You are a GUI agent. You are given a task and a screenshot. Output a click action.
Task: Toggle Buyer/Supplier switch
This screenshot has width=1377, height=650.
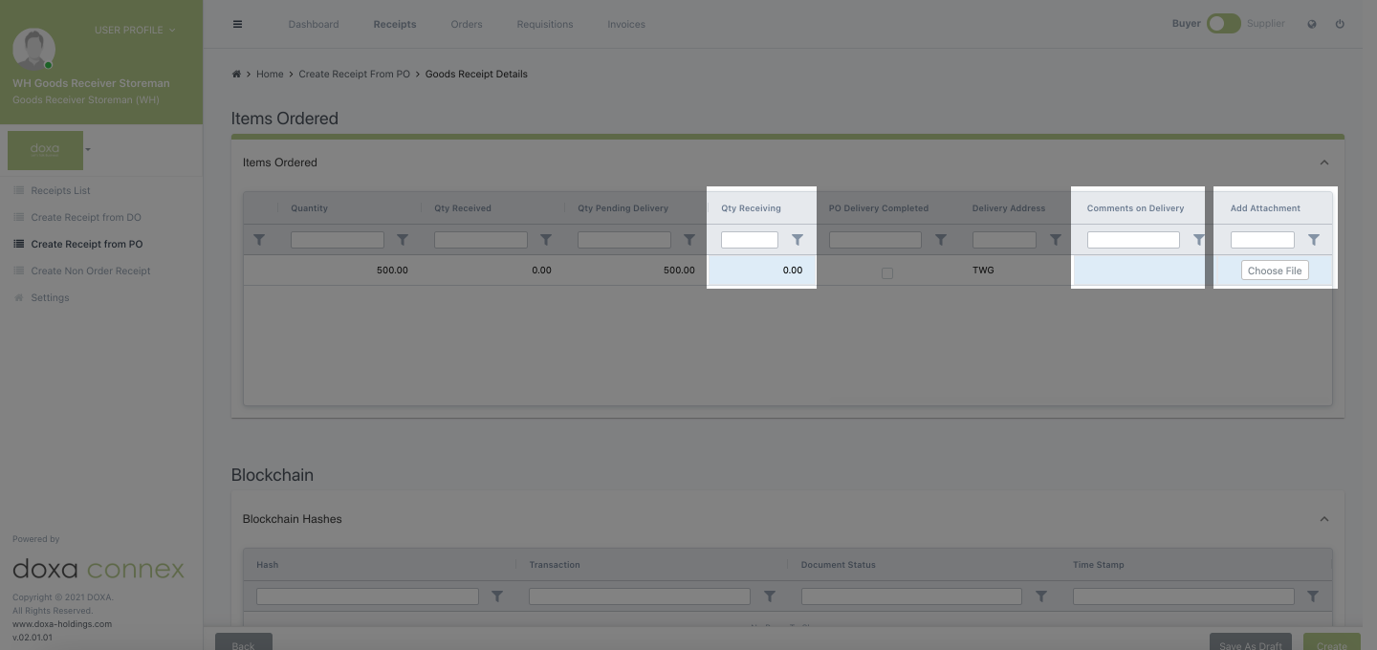click(1223, 24)
